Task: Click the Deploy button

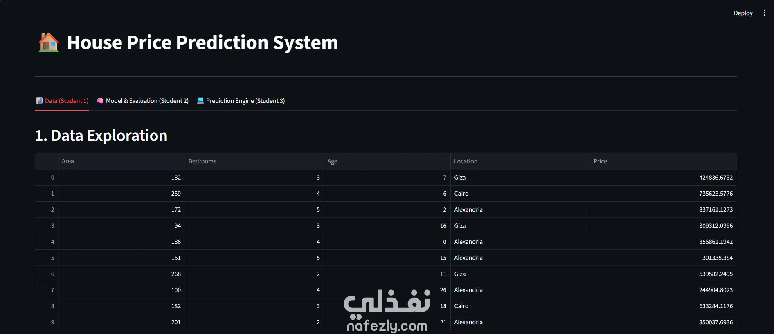Action: pyautogui.click(x=743, y=13)
